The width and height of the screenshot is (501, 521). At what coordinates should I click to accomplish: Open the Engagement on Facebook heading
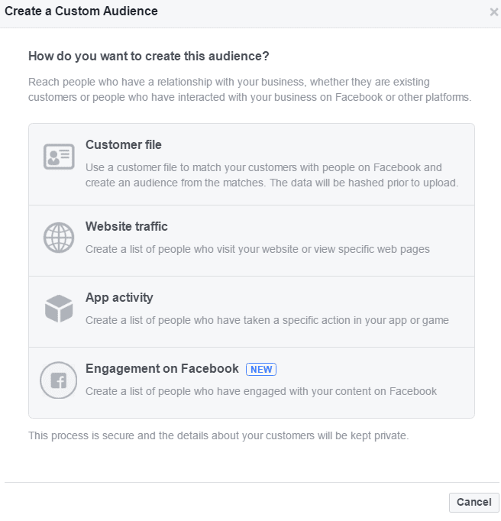(162, 368)
